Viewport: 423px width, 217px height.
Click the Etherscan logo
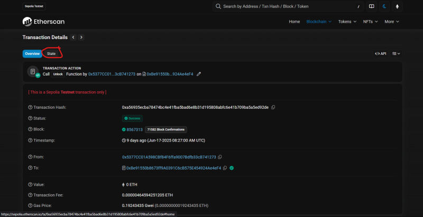pyautogui.click(x=43, y=22)
